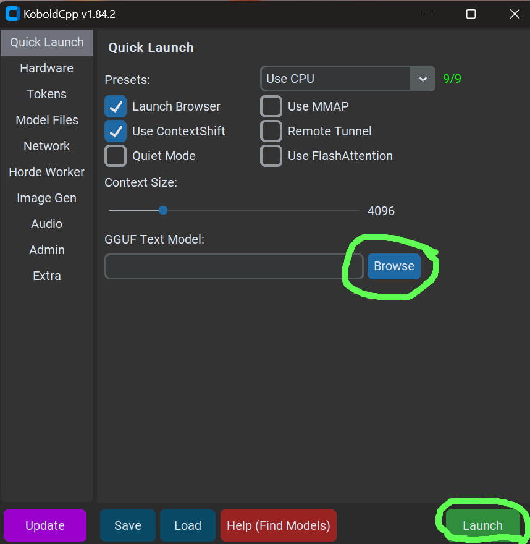Click the Context Size slider handle

(163, 210)
